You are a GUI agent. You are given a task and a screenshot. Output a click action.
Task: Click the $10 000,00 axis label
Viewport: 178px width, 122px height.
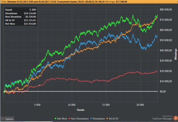click(166, 81)
